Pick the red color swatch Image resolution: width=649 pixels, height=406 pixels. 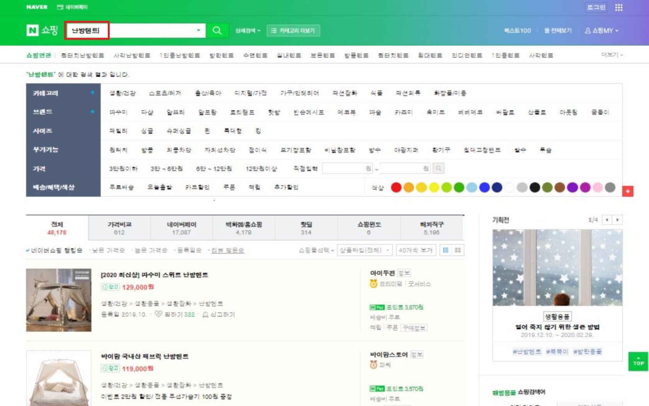[x=396, y=188]
